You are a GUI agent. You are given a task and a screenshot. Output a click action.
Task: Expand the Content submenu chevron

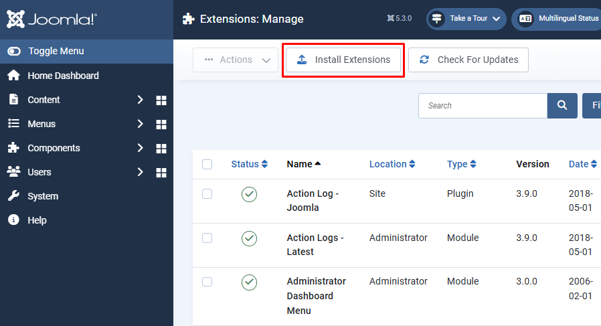coord(140,100)
